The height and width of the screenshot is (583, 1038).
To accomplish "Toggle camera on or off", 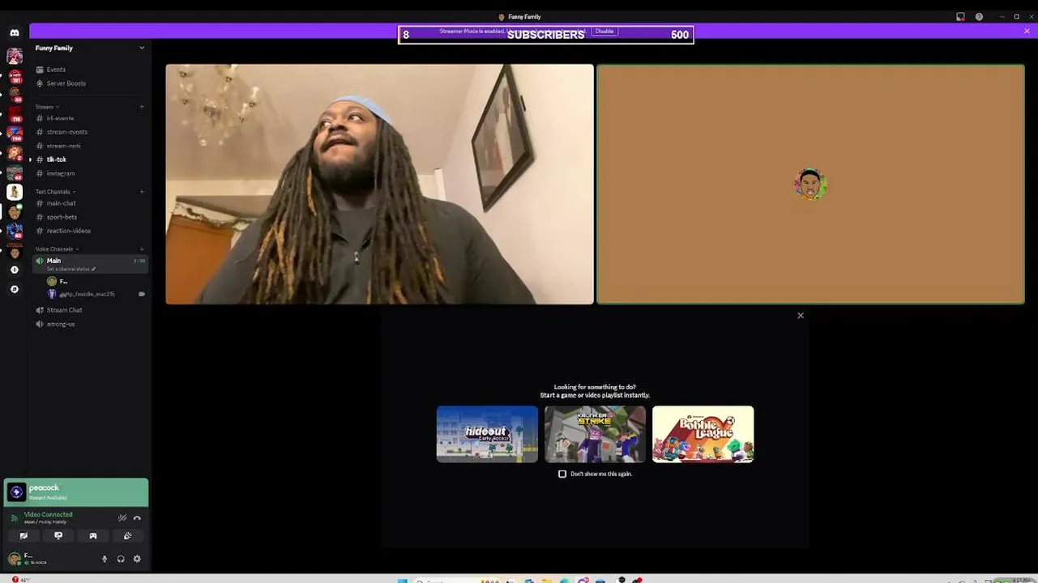I will 23,536.
